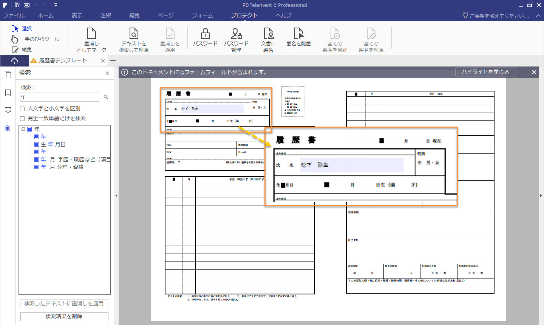Click テキストを検索して削除 tool

point(134,40)
